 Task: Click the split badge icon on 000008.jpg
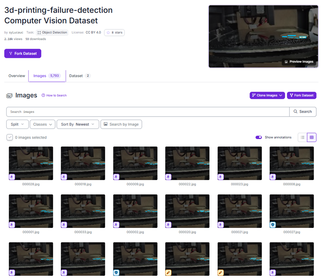click(273, 176)
